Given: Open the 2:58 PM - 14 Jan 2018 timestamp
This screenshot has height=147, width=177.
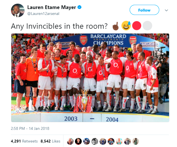Looking at the screenshot, I should tap(30, 128).
